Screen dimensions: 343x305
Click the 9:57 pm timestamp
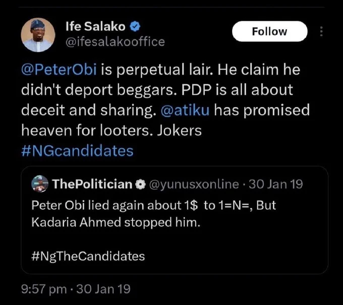tap(44, 289)
